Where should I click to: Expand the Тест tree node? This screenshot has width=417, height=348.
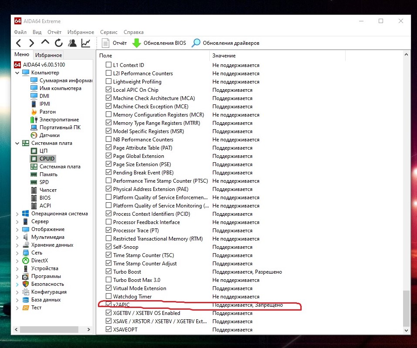[x=17, y=308]
